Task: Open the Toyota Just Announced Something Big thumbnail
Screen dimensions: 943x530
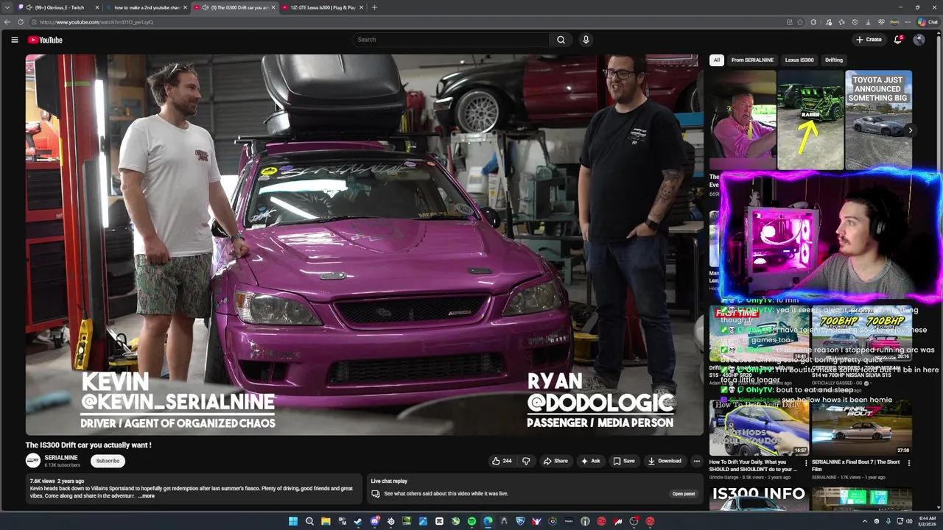Action: [878, 121]
